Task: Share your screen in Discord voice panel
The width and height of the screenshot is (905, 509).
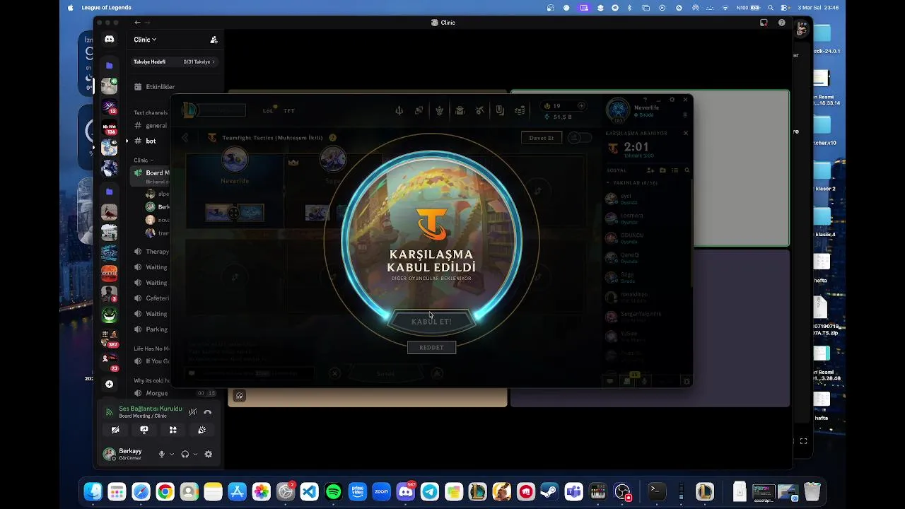Action: coord(144,430)
